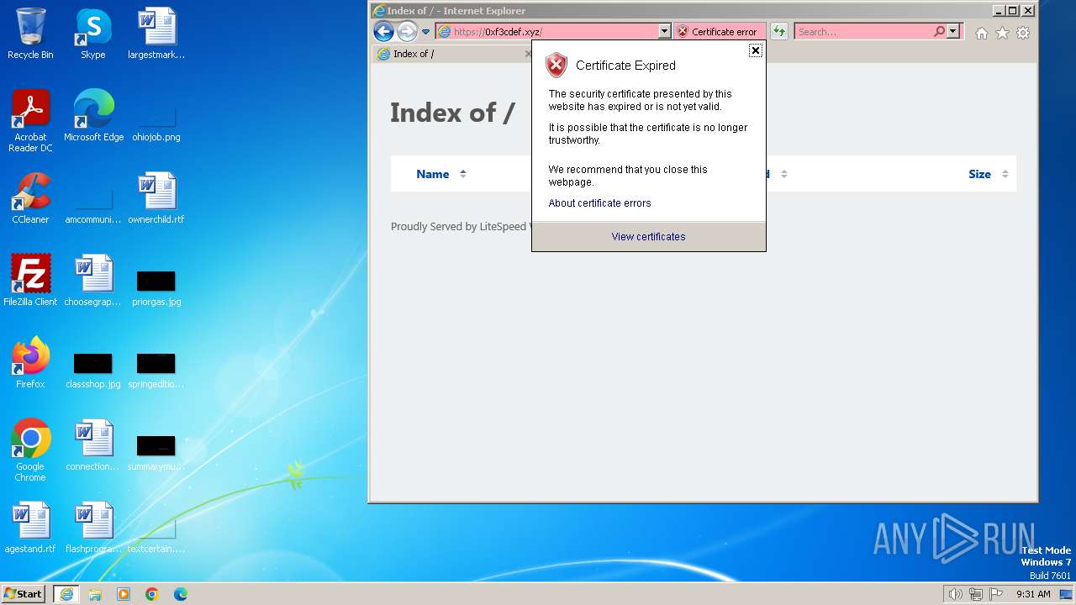Select flashprogra... Word document
Viewport: 1076px width, 605px height.
pyautogui.click(x=93, y=528)
